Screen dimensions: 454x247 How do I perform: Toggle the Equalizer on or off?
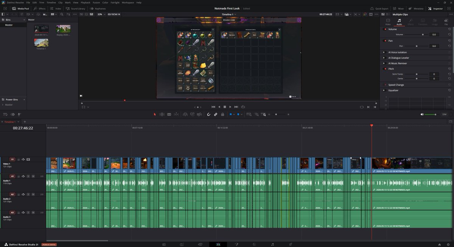coord(384,90)
